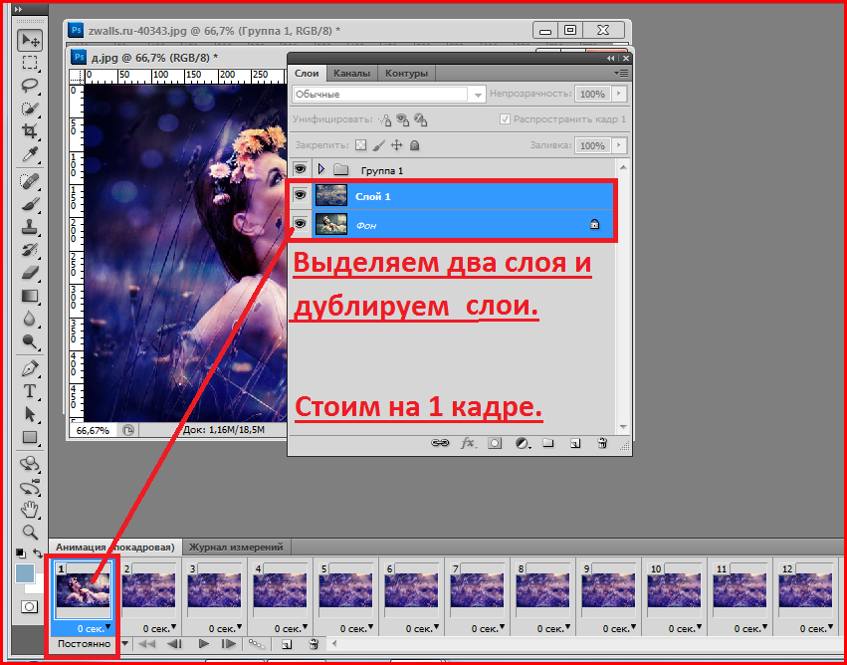Image resolution: width=847 pixels, height=665 pixels.
Task: Toggle unify layer visibility icon
Action: (402, 119)
